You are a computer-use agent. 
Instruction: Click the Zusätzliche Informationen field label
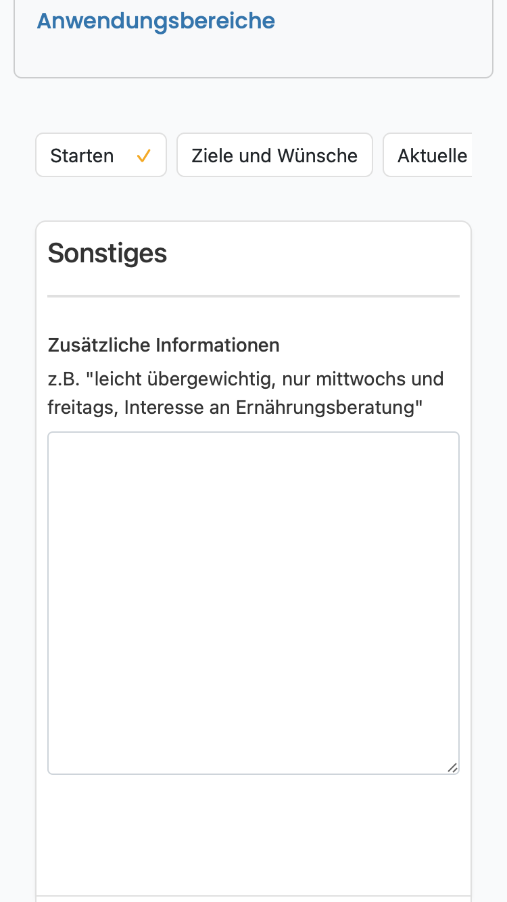[x=164, y=345]
